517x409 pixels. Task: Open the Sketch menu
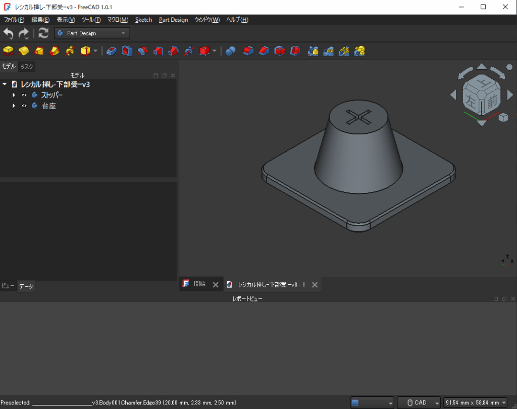pyautogui.click(x=143, y=20)
